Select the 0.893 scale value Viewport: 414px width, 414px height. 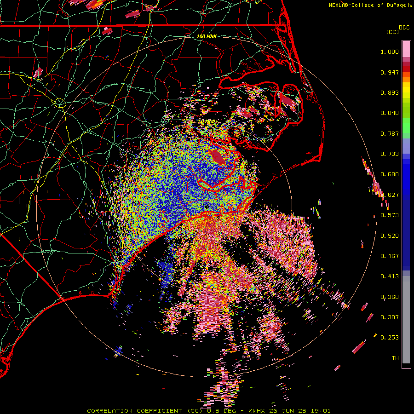(390, 92)
